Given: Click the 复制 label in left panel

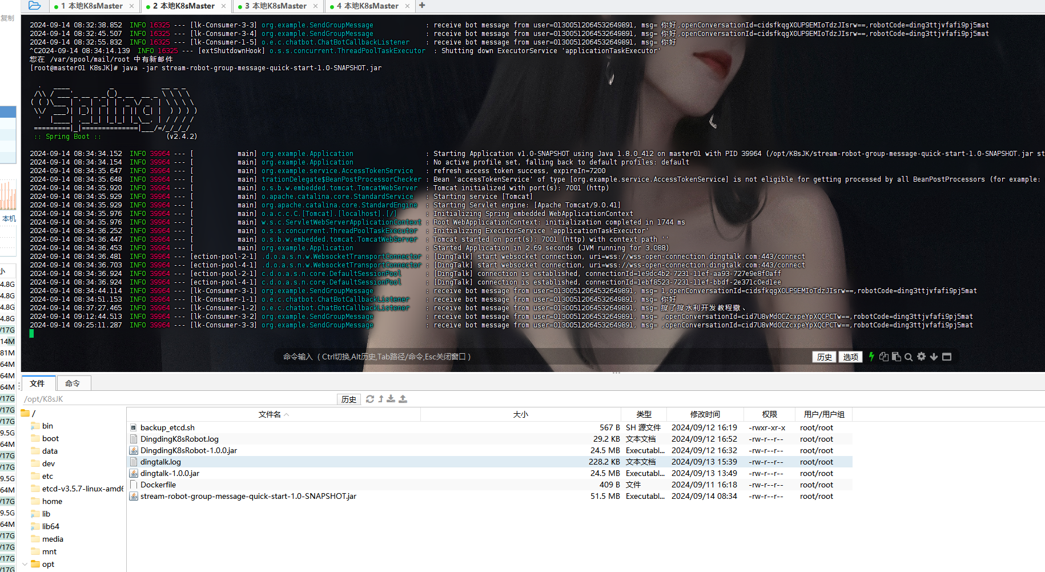Looking at the screenshot, I should coord(7,18).
